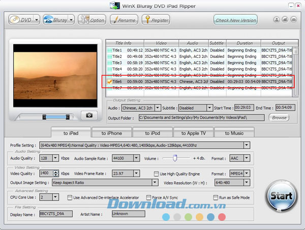The width and height of the screenshot is (305, 230).
Task: Click the Rename pencil button
Action: (124, 20)
